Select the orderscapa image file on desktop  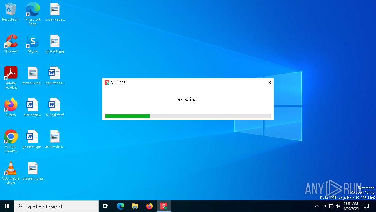point(55,12)
